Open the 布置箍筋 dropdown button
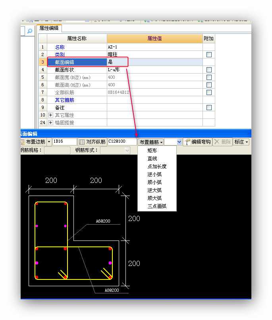Viewport: 272px width, 320px height. [x=151, y=142]
